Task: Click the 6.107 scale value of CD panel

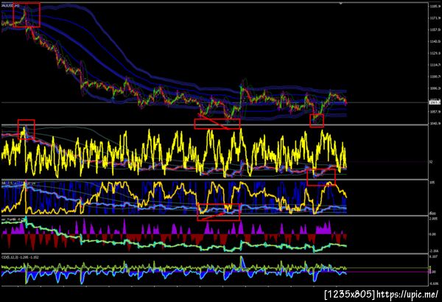Action: 434,256
